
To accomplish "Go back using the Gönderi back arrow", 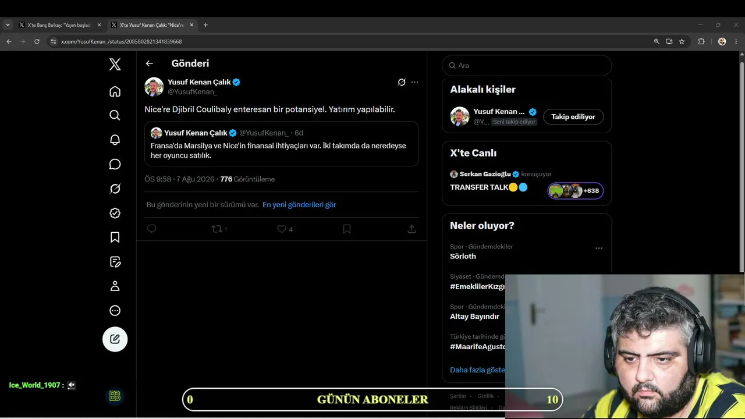I will pos(150,63).
